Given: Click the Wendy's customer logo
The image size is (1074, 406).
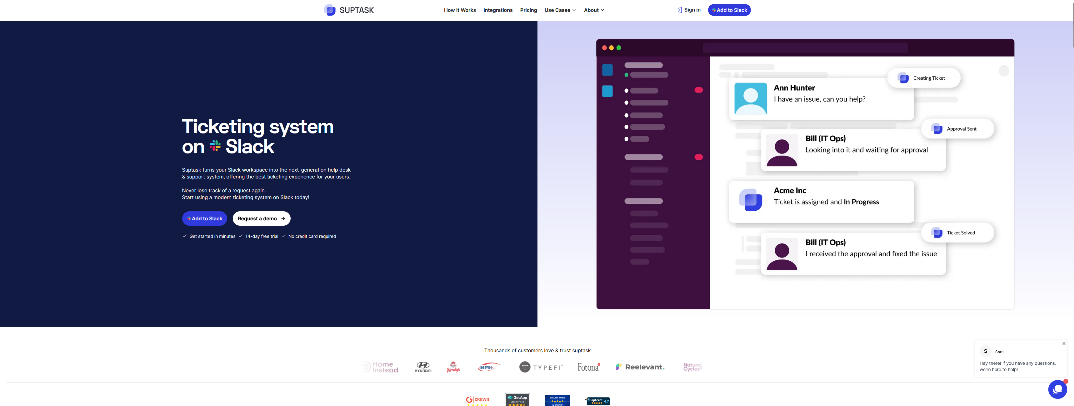Looking at the screenshot, I should 453,367.
